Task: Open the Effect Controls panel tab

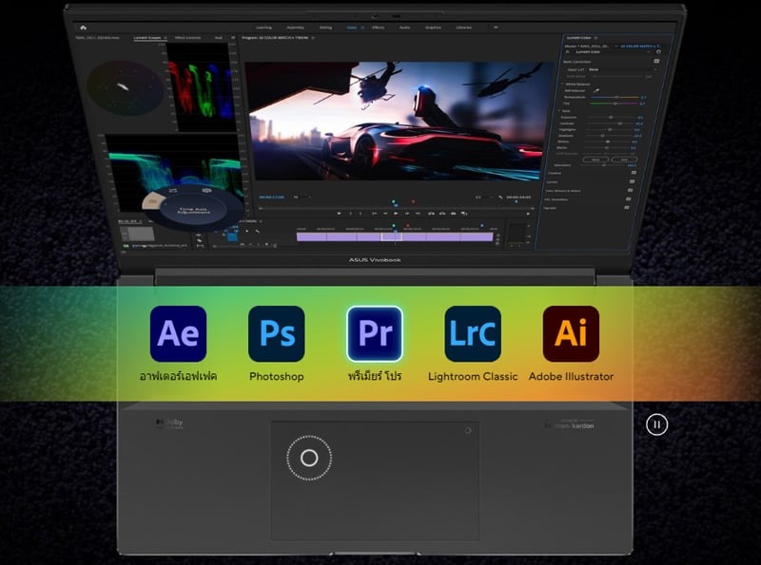Action: [x=187, y=37]
